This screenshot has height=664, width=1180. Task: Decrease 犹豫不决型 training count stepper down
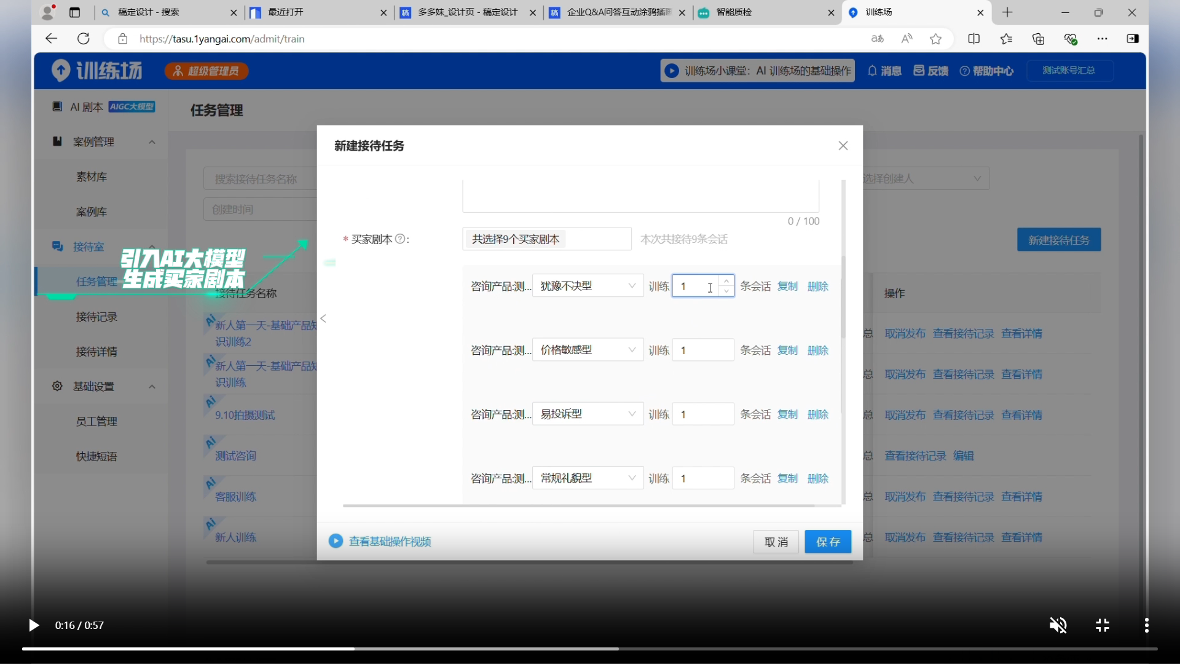726,291
